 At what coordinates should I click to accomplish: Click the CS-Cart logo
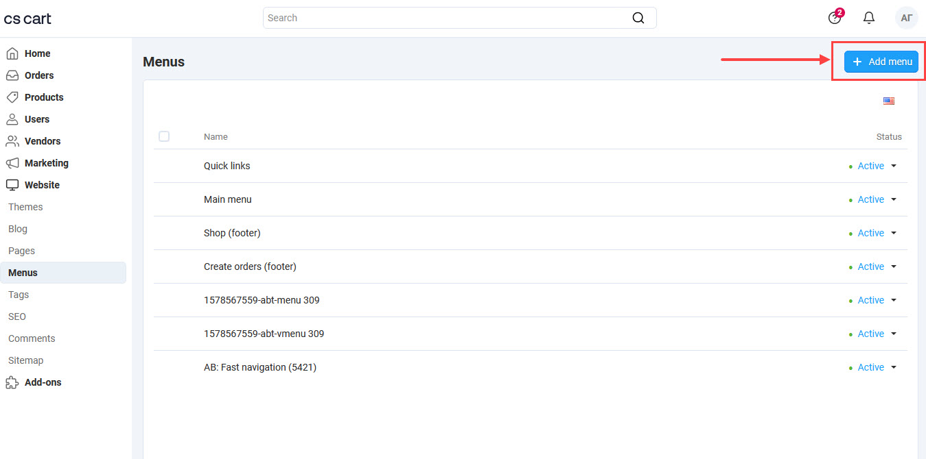(27, 18)
